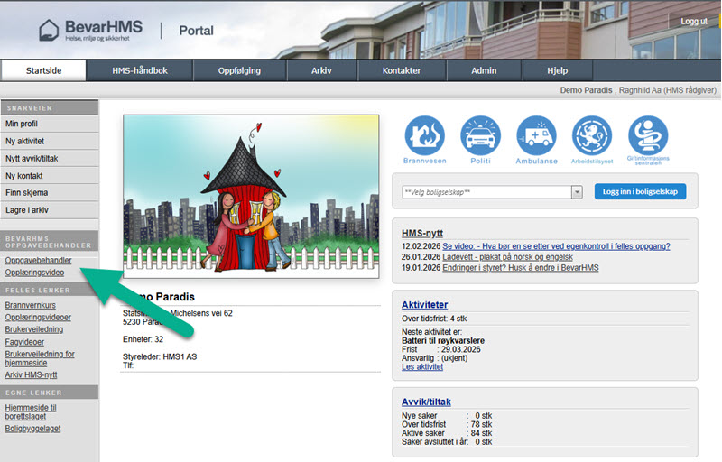Open the Velg boligselskap dropdown
The height and width of the screenshot is (462, 722).
(492, 192)
